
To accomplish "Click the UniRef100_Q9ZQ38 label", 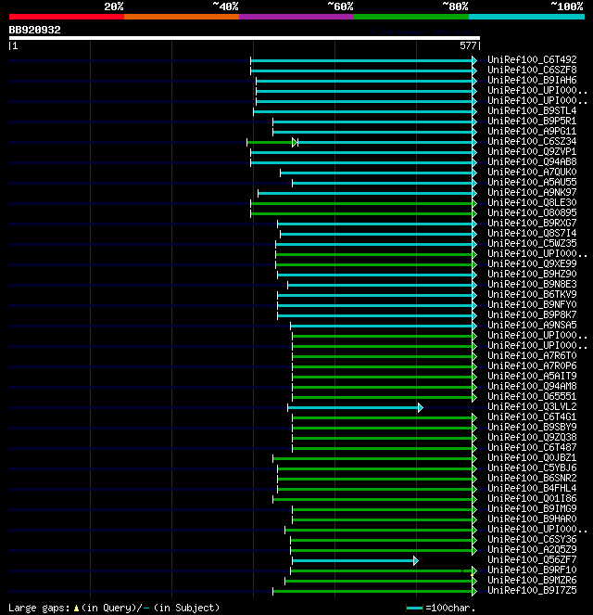I will 532,437.
